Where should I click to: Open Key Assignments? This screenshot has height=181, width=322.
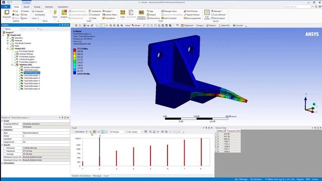point(192,18)
